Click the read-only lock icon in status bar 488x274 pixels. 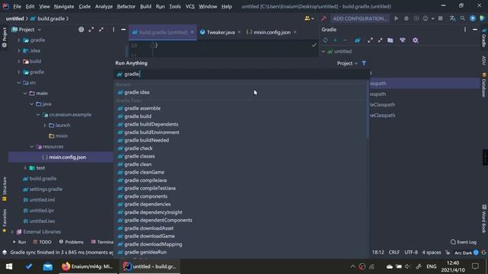click(448, 252)
